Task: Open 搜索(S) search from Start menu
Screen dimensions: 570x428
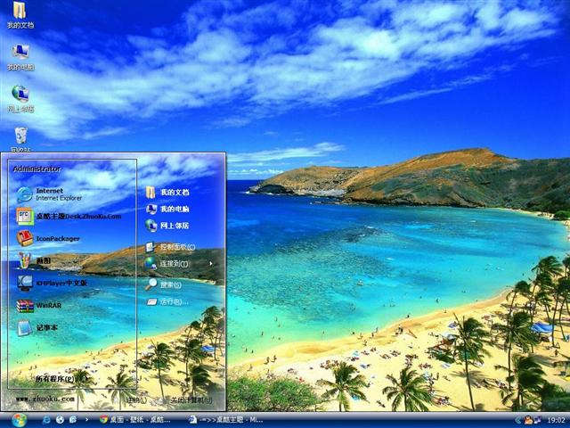Action: [x=163, y=284]
